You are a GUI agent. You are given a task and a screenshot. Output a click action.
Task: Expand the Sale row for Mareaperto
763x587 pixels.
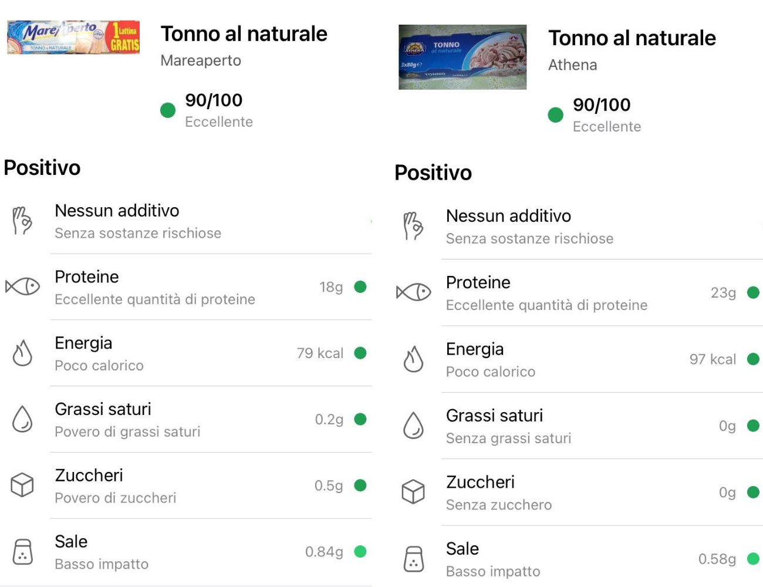[176, 552]
